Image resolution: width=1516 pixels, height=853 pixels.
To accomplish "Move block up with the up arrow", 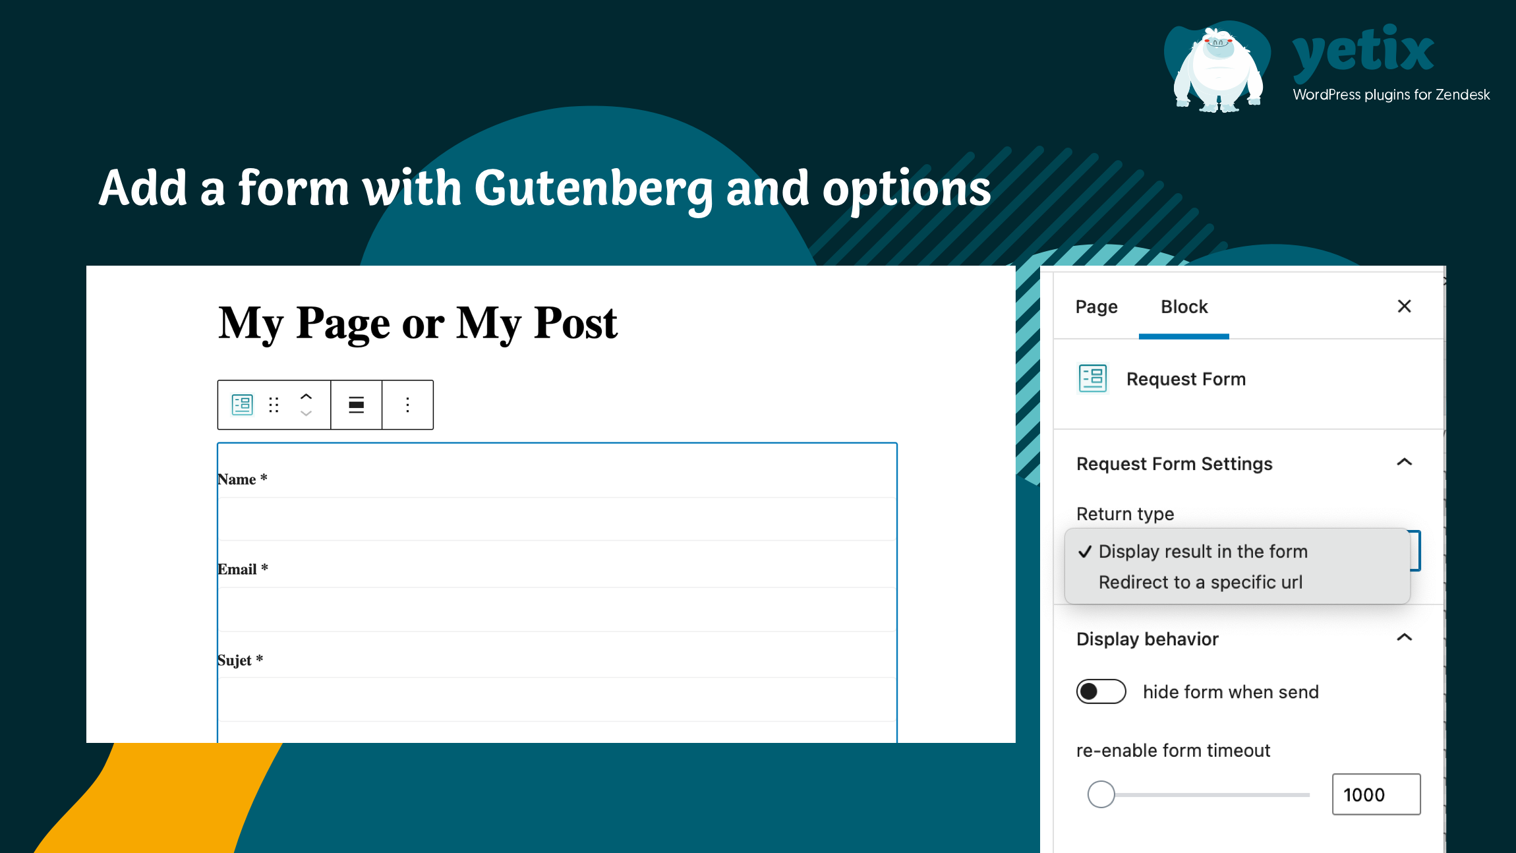I will pos(306,396).
